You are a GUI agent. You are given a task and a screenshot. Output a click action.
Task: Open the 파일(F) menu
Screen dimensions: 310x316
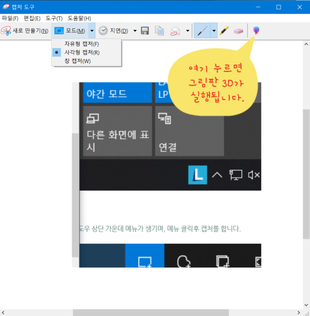[10, 18]
